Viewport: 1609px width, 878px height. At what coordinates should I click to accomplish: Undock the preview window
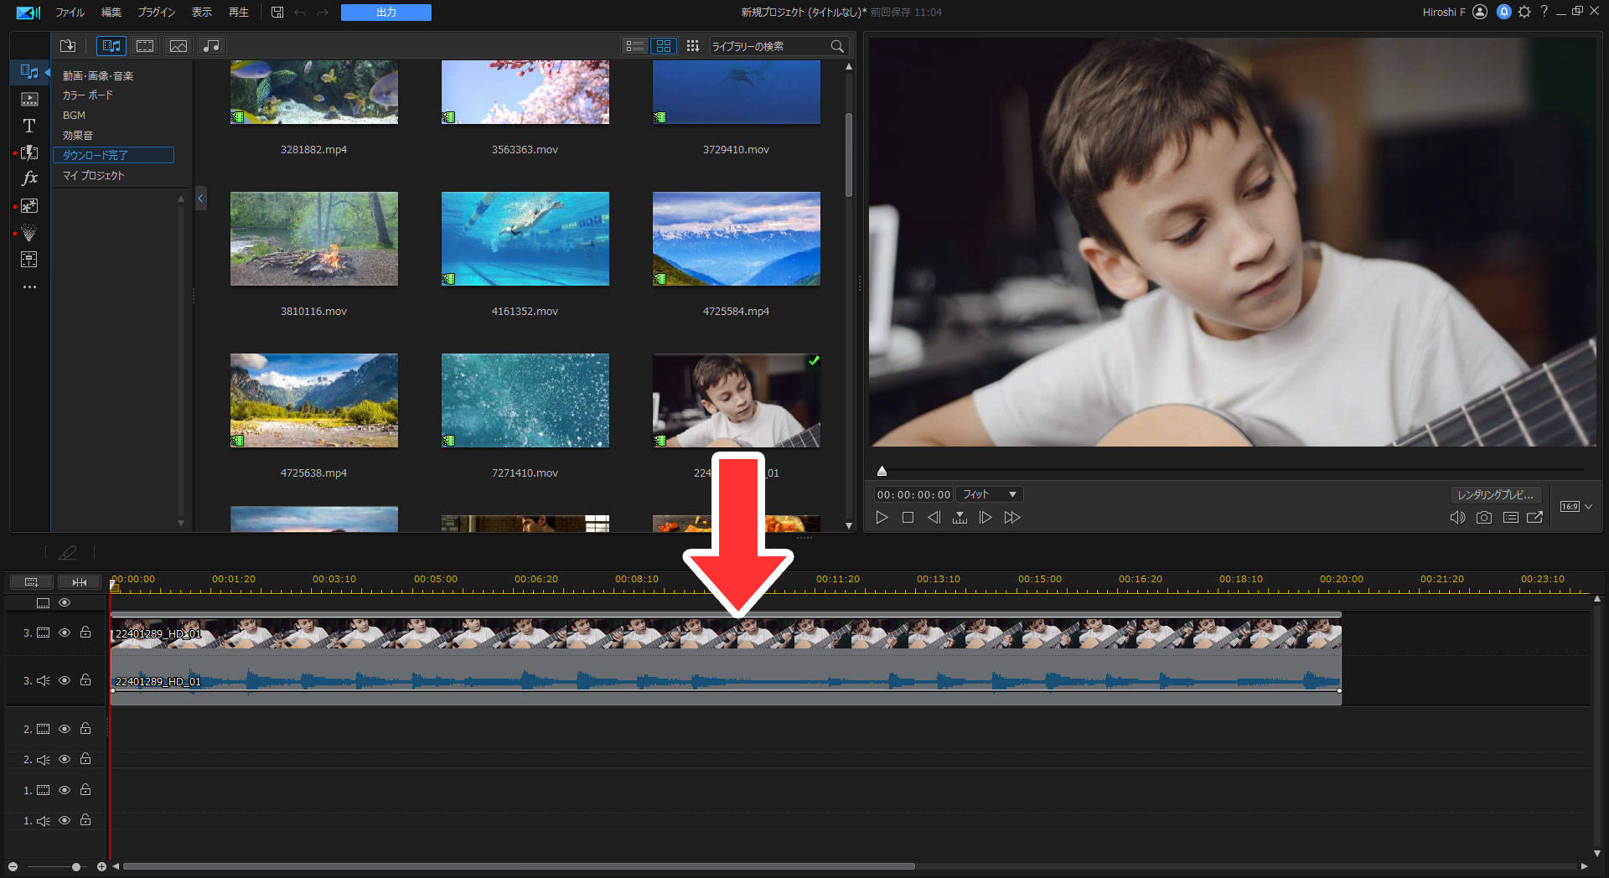click(1535, 518)
